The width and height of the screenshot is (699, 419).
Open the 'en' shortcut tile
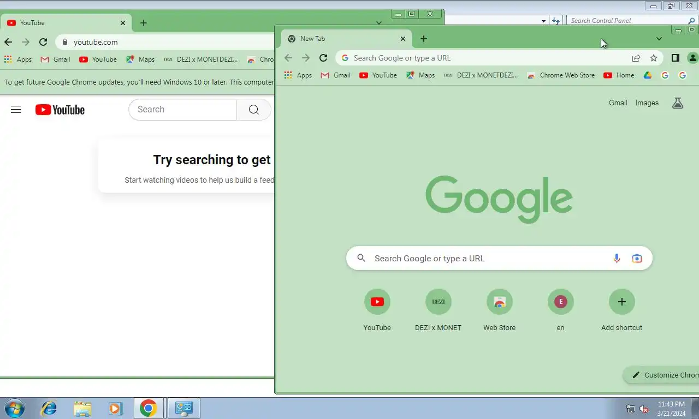(561, 310)
